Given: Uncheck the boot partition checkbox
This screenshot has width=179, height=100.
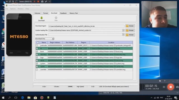Looking at the screenshot, I should point(37,51).
